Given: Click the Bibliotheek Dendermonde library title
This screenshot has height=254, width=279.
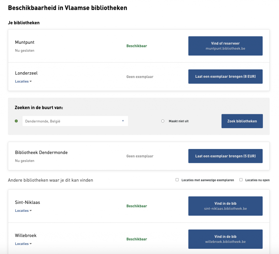Looking at the screenshot, I should tap(41, 153).
